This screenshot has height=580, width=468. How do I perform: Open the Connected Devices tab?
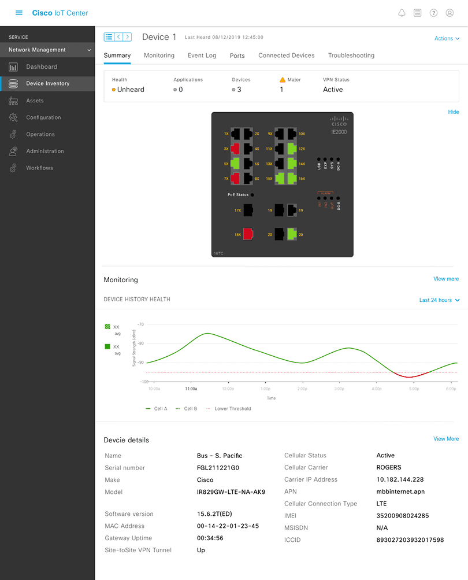[x=287, y=56]
